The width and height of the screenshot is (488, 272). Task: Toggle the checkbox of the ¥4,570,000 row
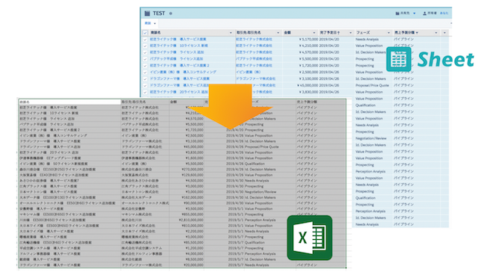(x=145, y=52)
